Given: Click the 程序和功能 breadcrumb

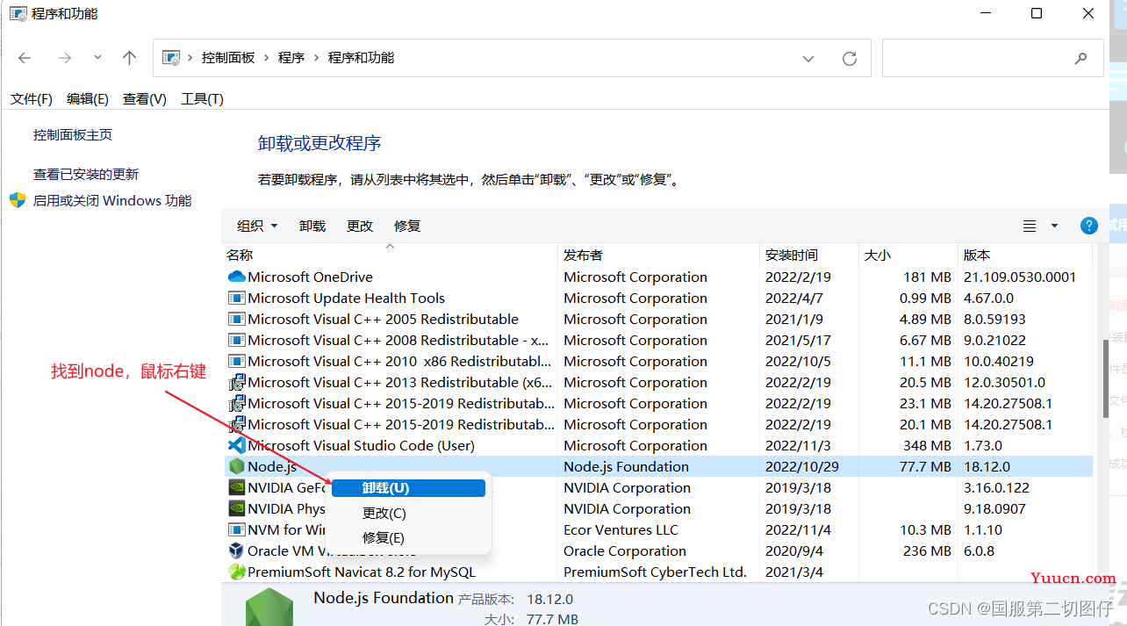Looking at the screenshot, I should [362, 58].
